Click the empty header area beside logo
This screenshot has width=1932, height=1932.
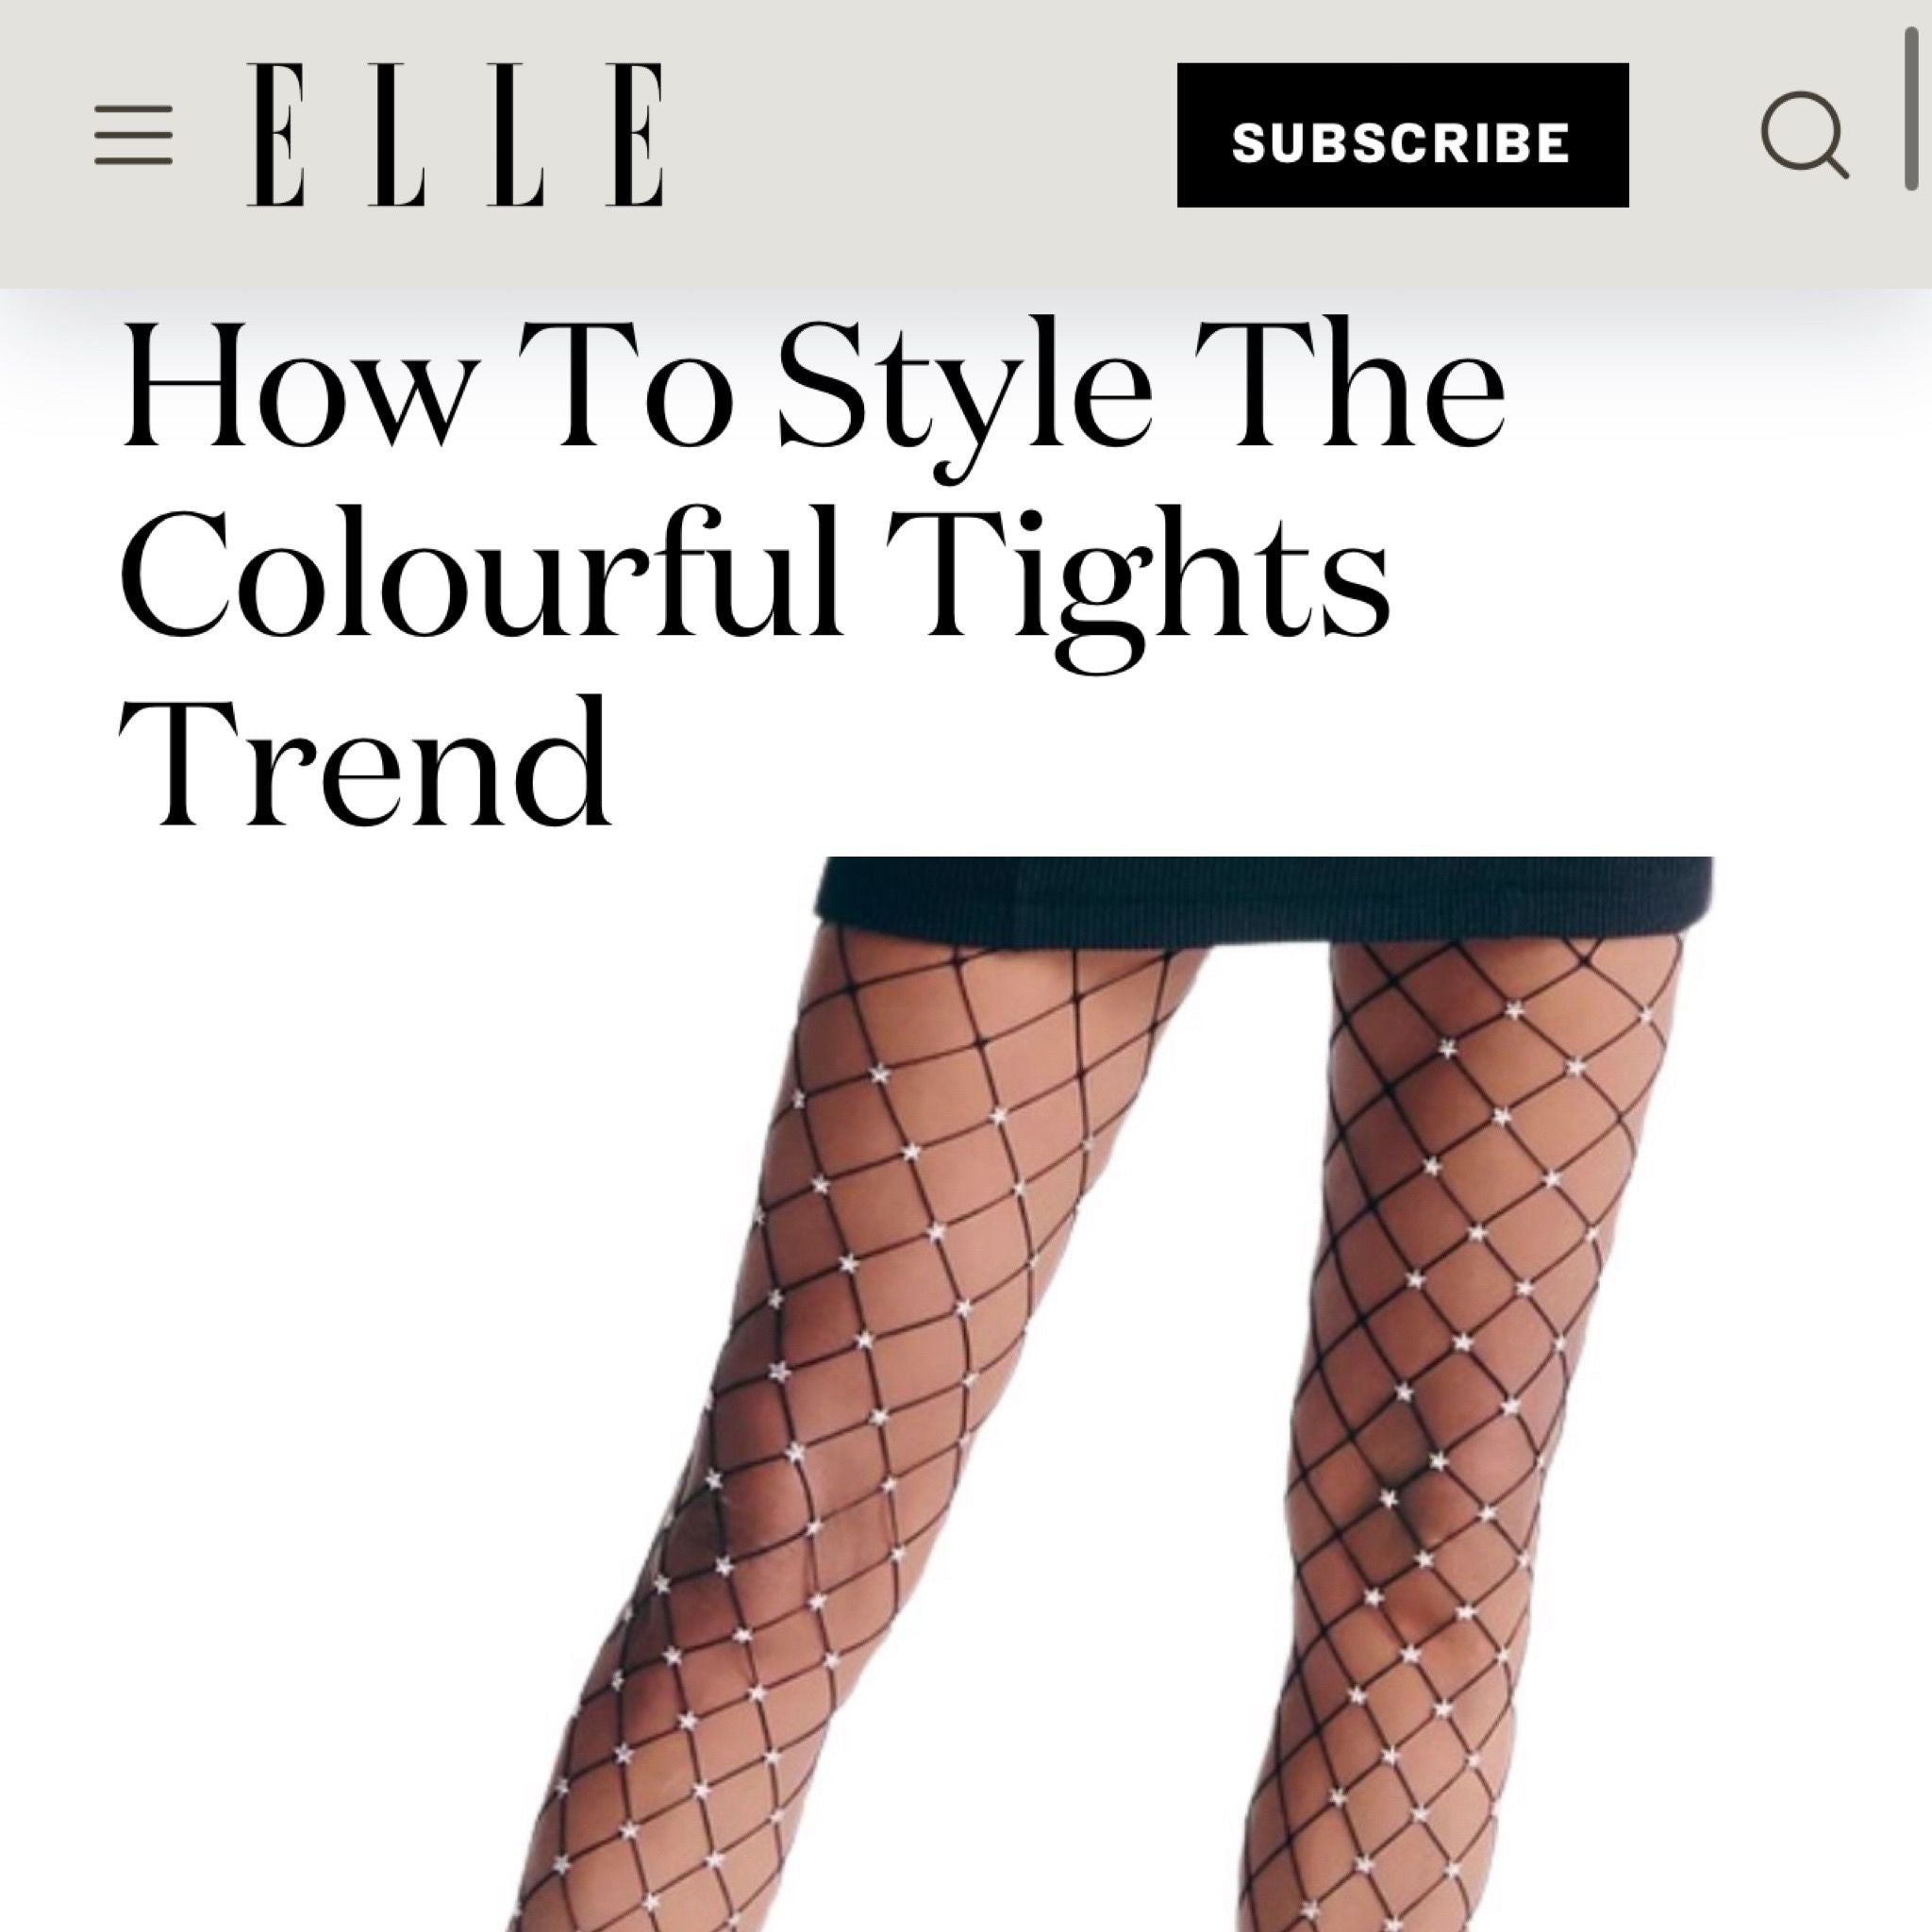(920, 135)
